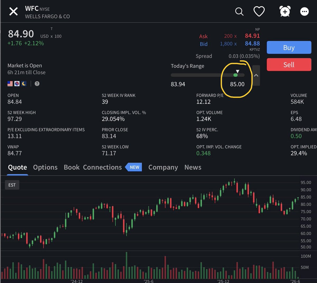317x283 pixels.
Task: Click the VWAP value 84.77
Action: tap(15, 153)
